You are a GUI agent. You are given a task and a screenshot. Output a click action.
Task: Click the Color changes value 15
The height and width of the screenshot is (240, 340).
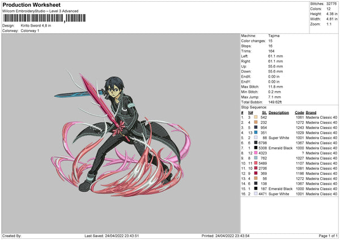[x=270, y=41]
